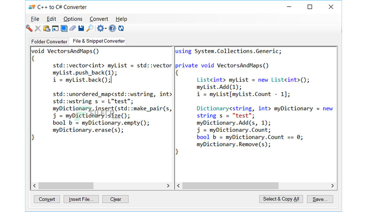The height and width of the screenshot is (212, 367).
Task: Click the red wrench convert icon
Action: [29, 28]
